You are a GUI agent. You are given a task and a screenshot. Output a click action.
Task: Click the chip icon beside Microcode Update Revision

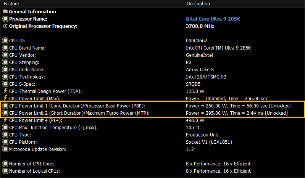click(x=5, y=149)
